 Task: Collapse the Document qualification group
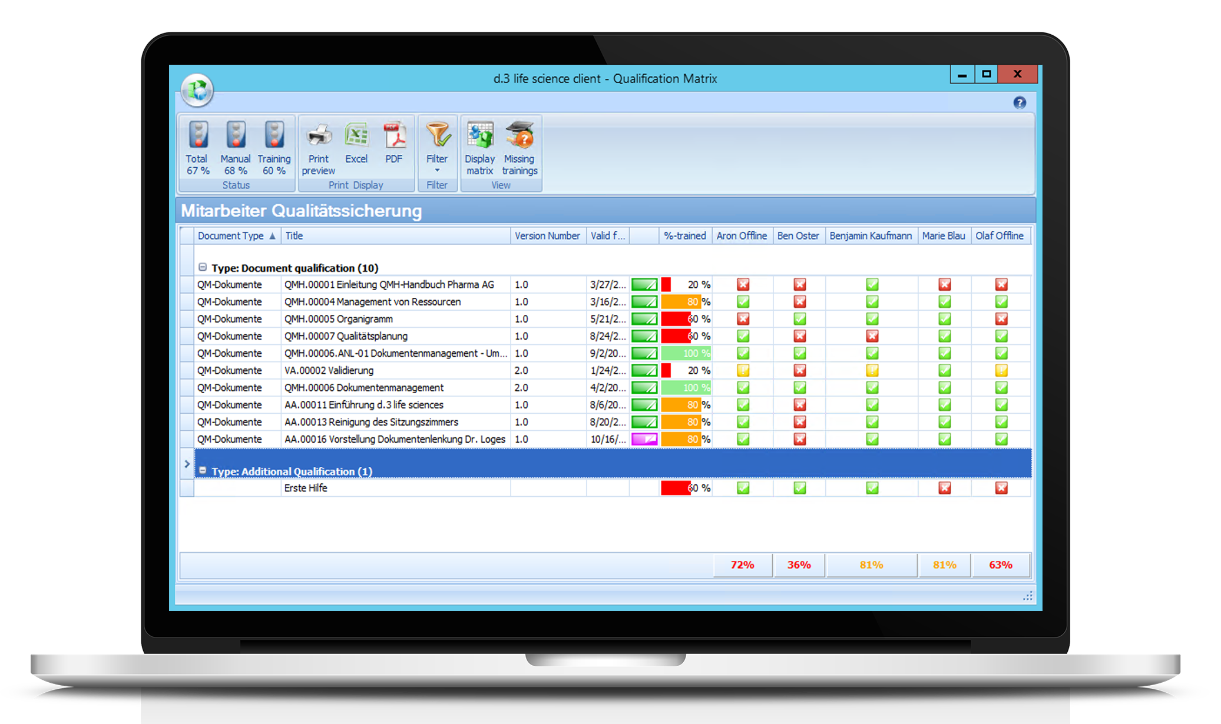point(203,267)
